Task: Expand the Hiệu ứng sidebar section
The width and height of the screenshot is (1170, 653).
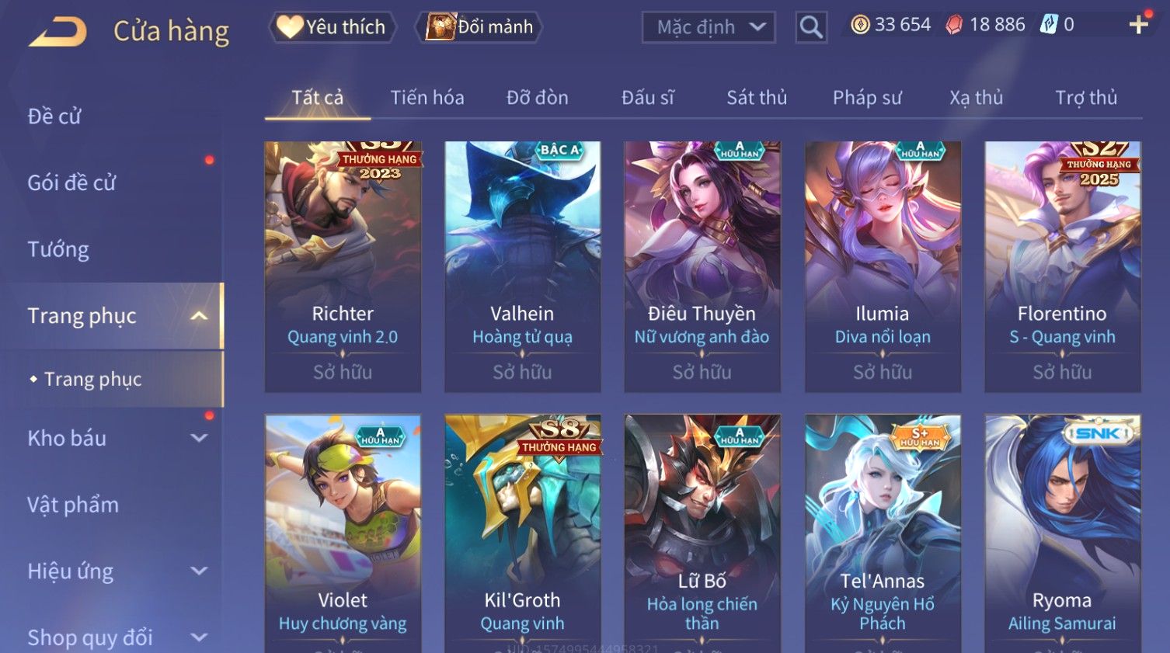Action: pyautogui.click(x=199, y=571)
